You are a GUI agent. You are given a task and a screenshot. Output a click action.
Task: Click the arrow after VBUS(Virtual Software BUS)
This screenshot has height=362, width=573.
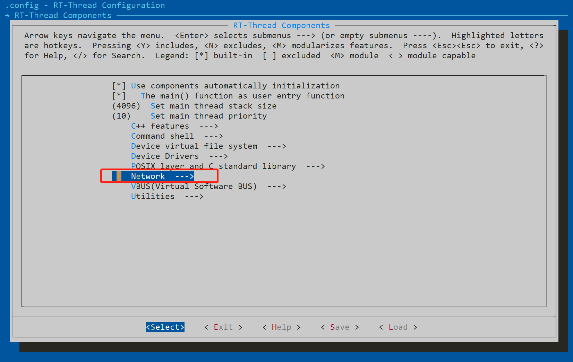pyautogui.click(x=276, y=186)
